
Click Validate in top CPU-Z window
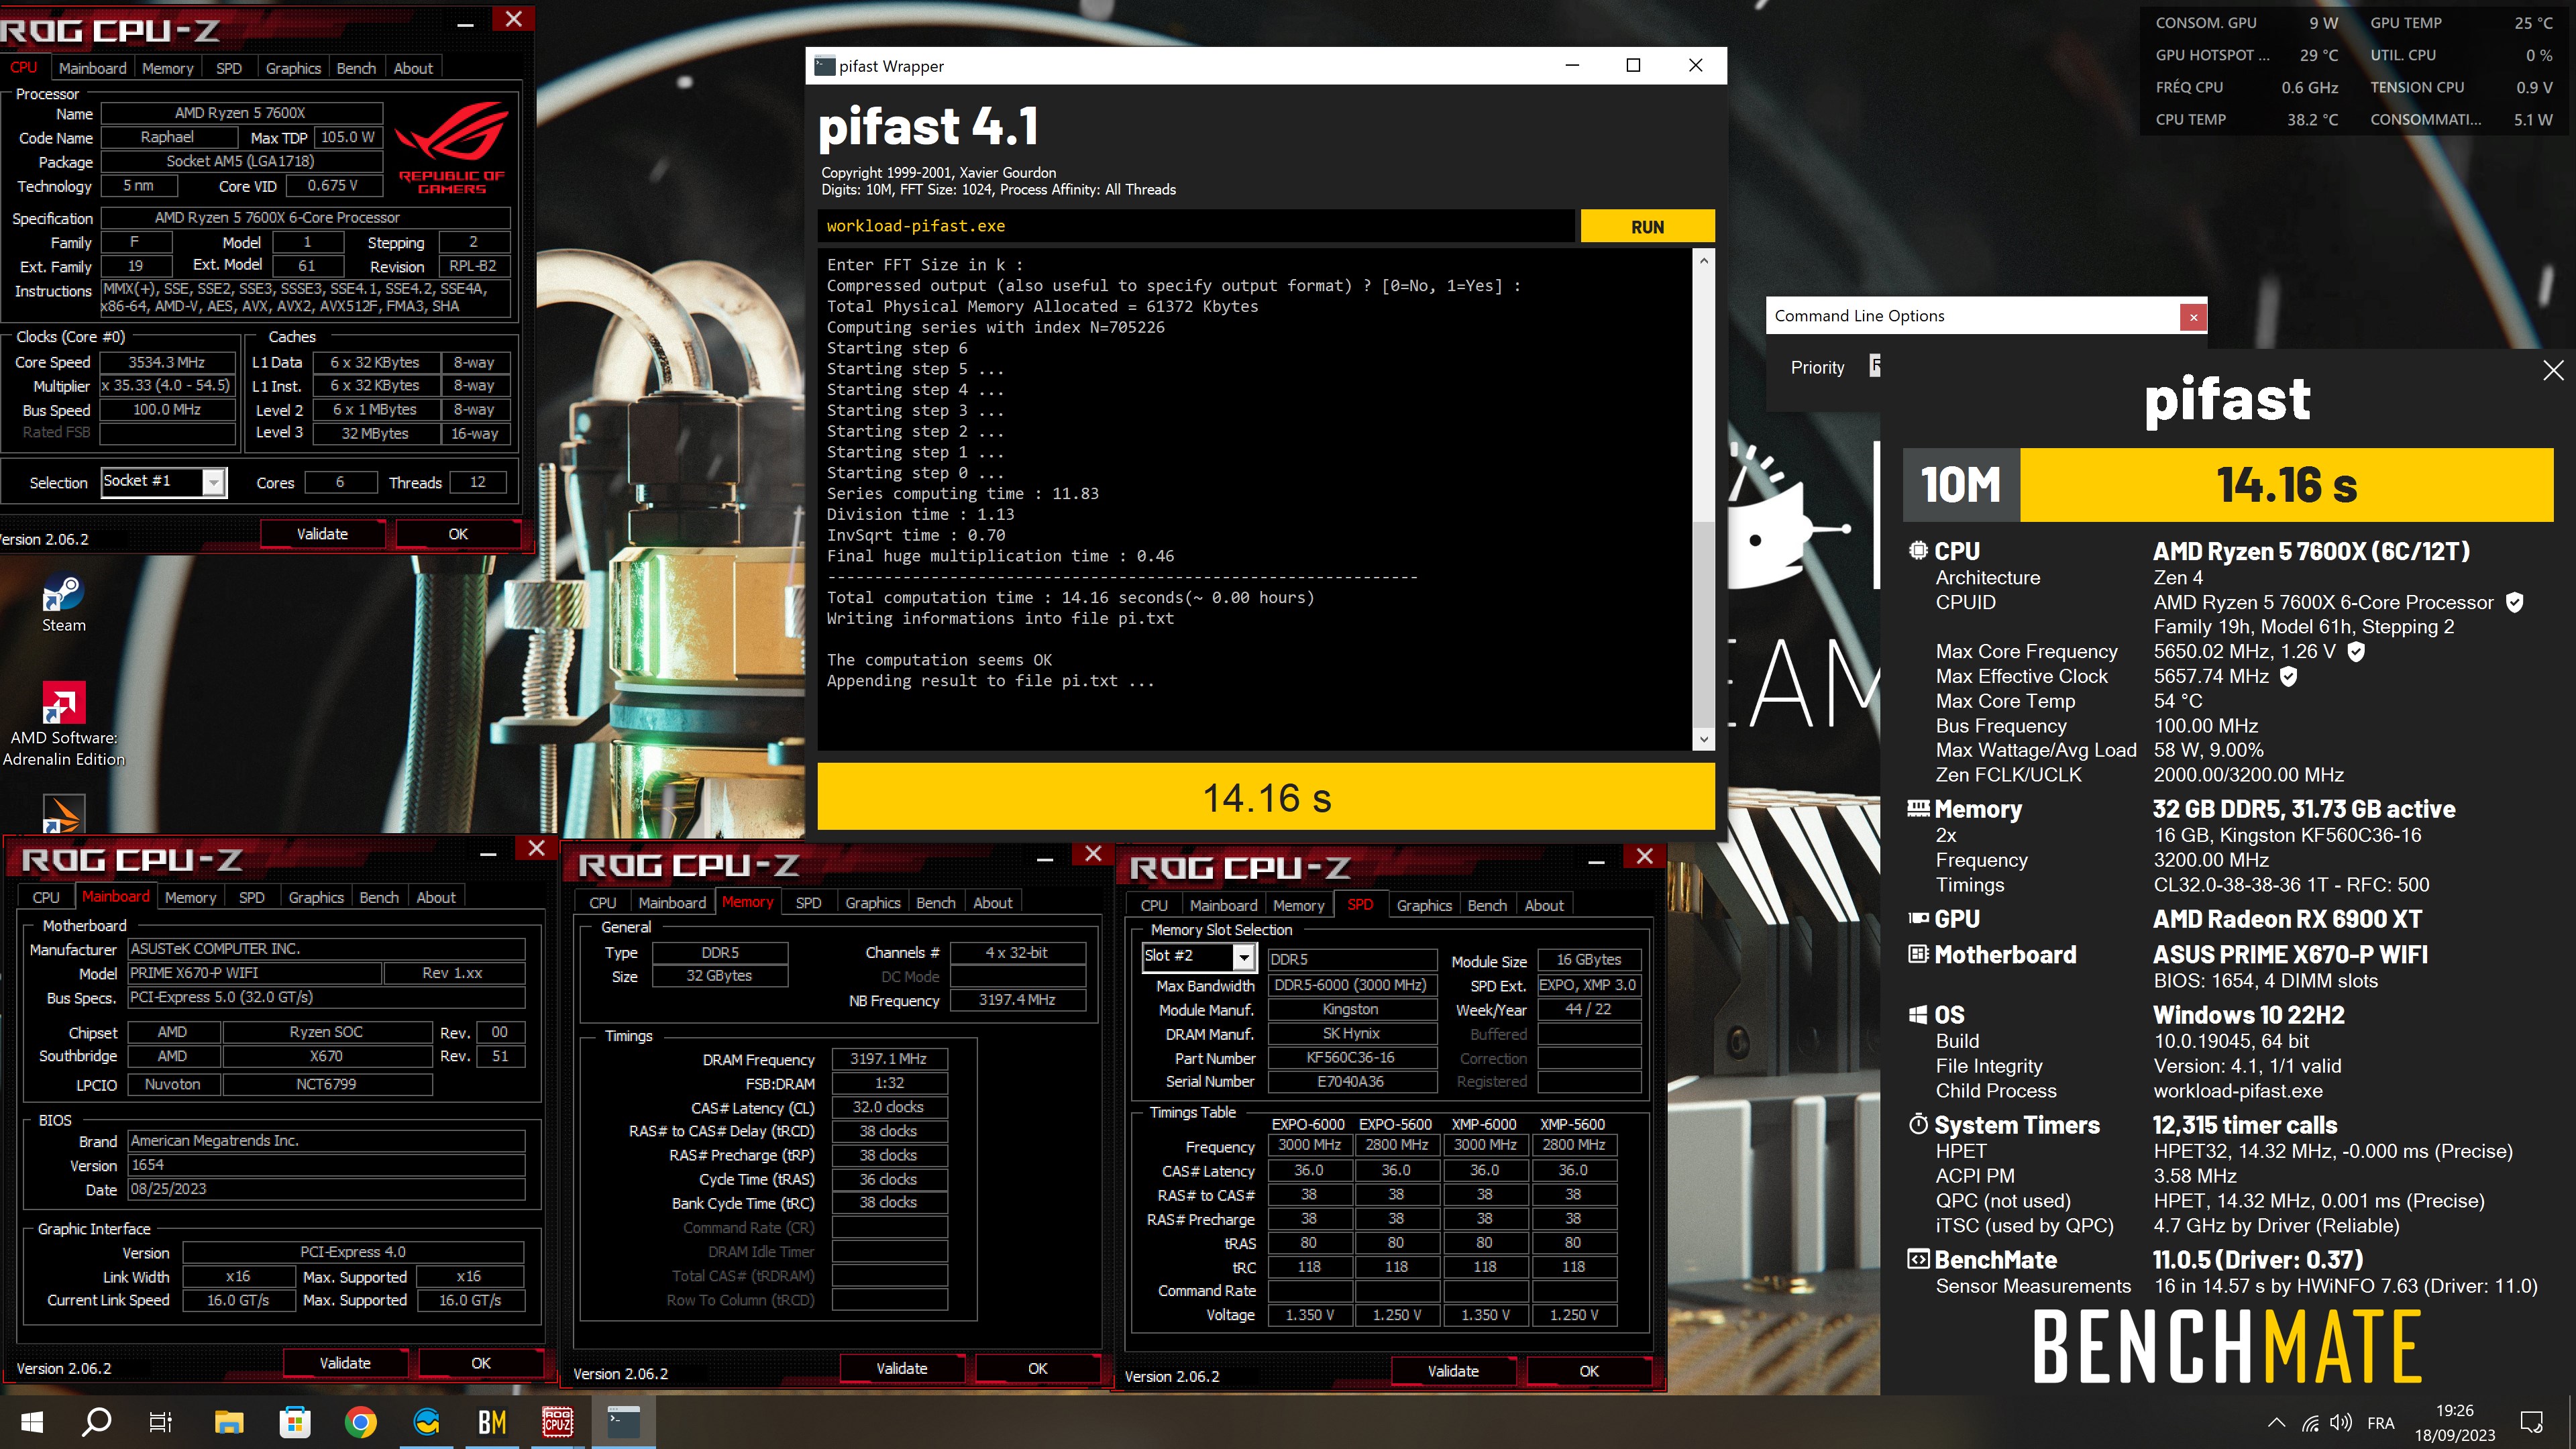(322, 534)
